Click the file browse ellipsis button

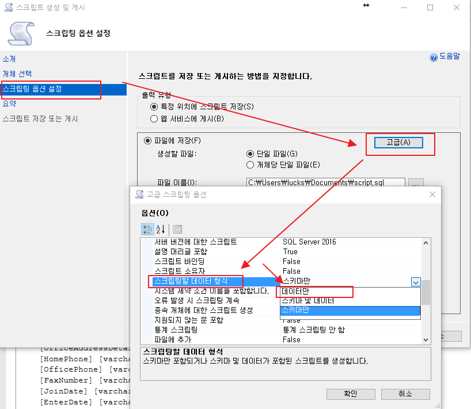click(x=416, y=183)
